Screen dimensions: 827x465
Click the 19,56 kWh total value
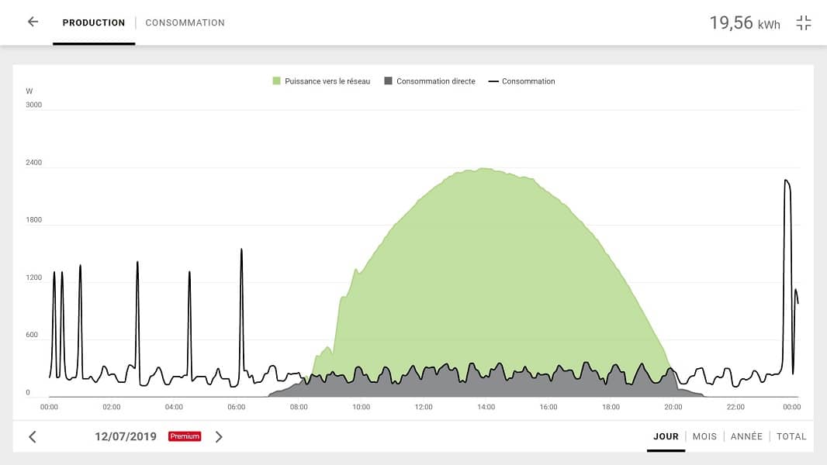744,23
